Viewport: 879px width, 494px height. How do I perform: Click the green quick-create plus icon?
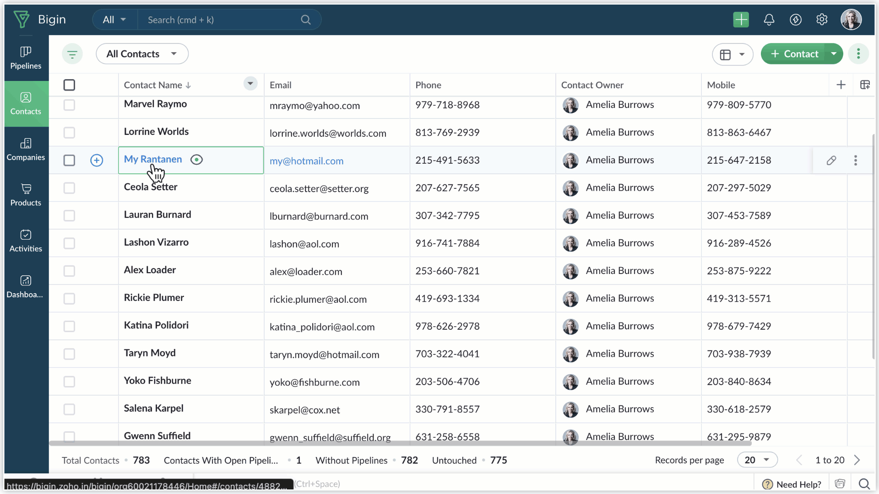click(x=741, y=20)
